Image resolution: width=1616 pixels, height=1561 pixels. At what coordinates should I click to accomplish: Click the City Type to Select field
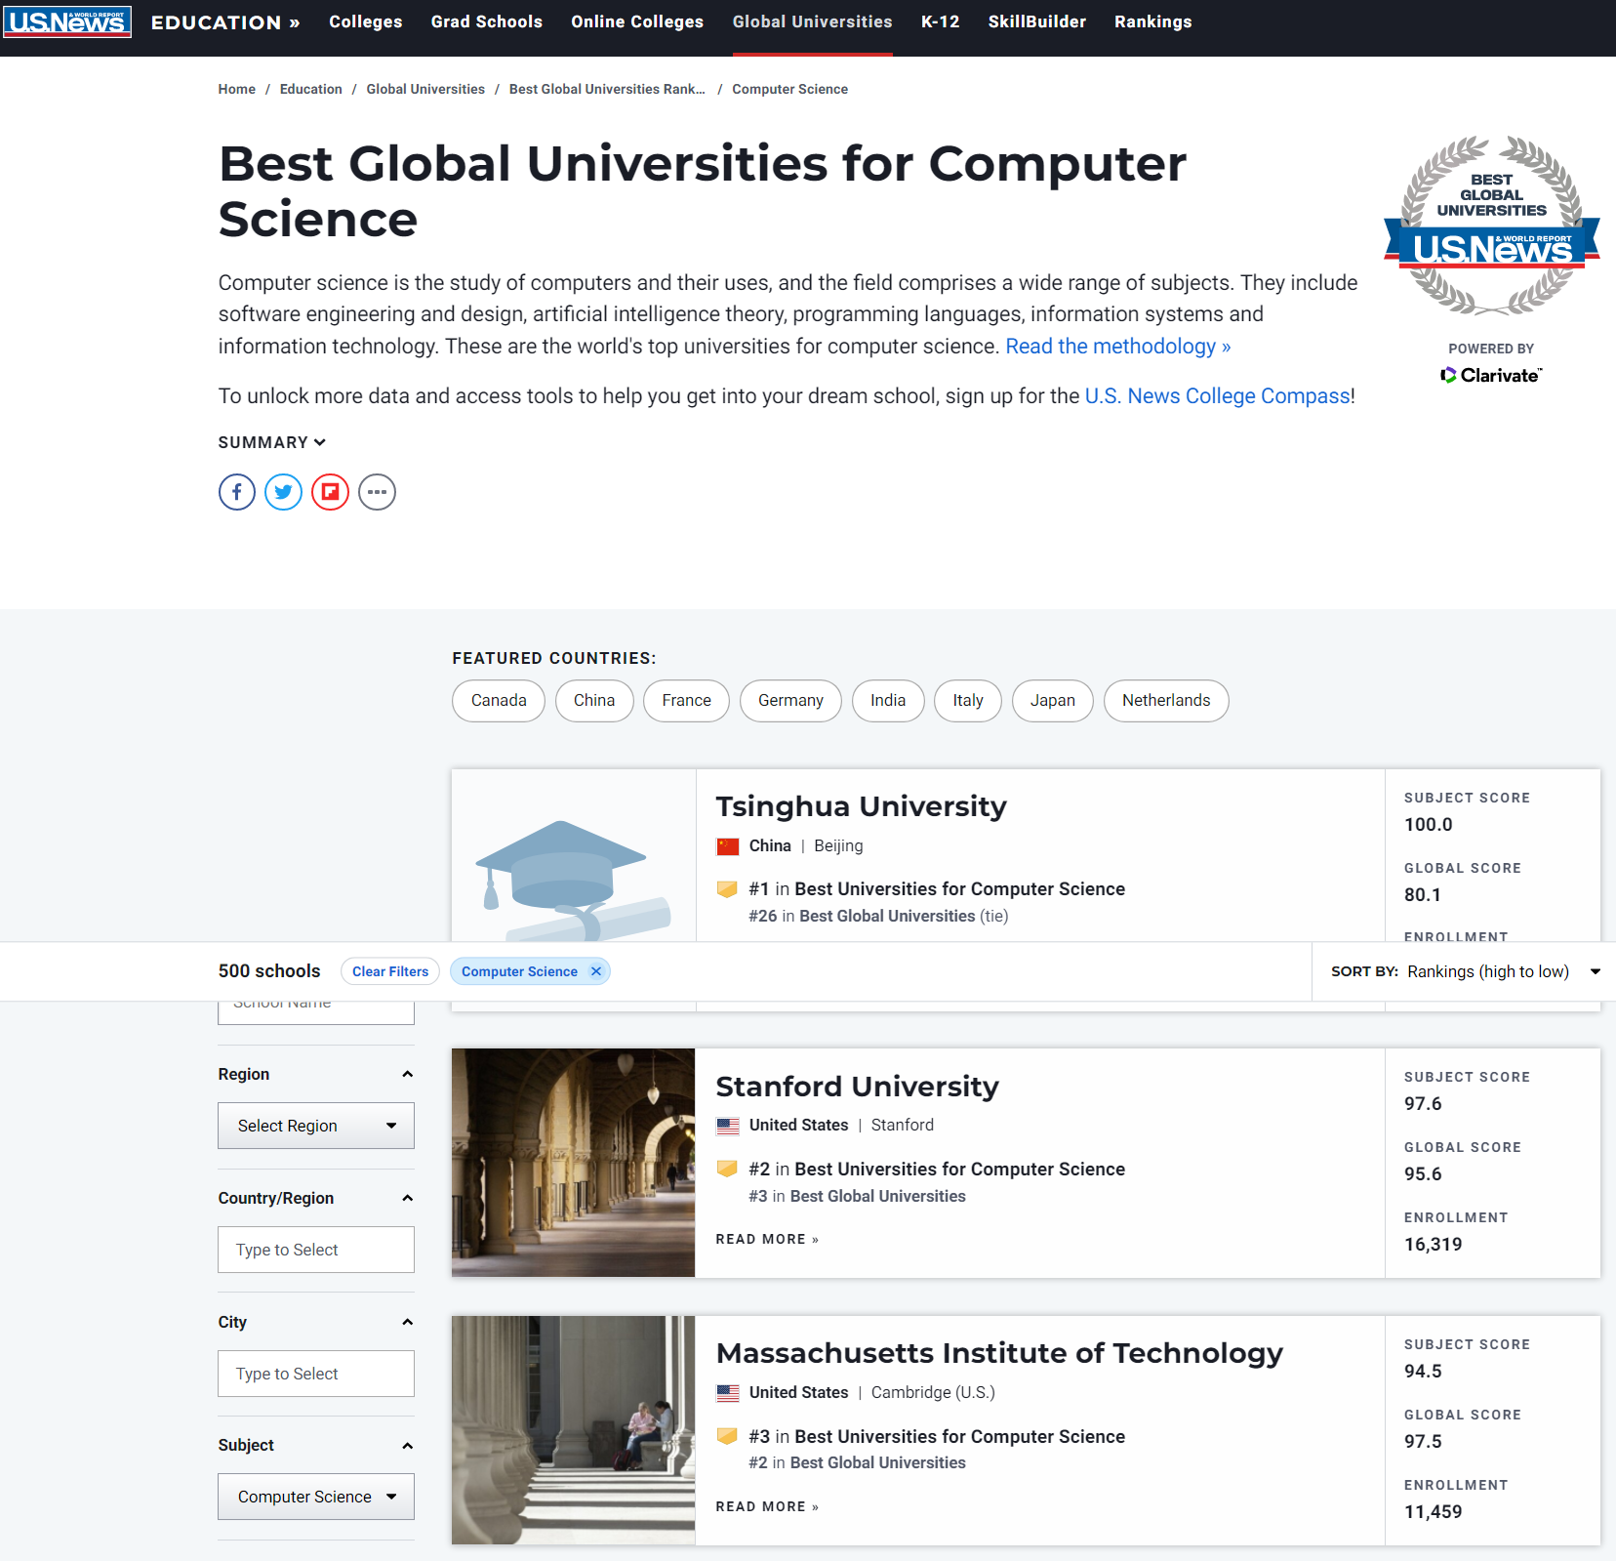[x=315, y=1373]
